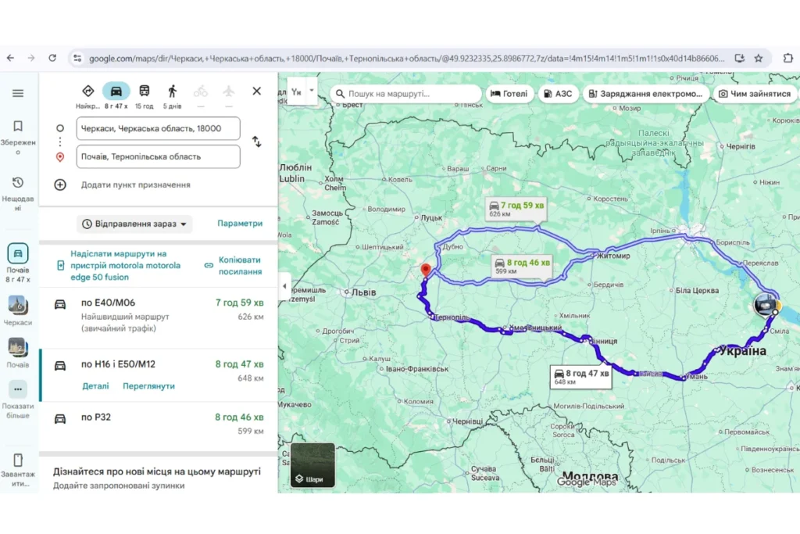The height and width of the screenshot is (534, 800).
Task: Edit the destination Почаїв field
Action: pos(158,156)
